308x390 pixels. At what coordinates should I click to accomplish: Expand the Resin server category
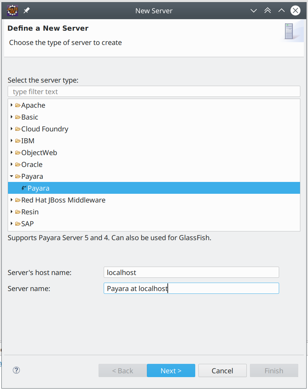tap(11, 212)
